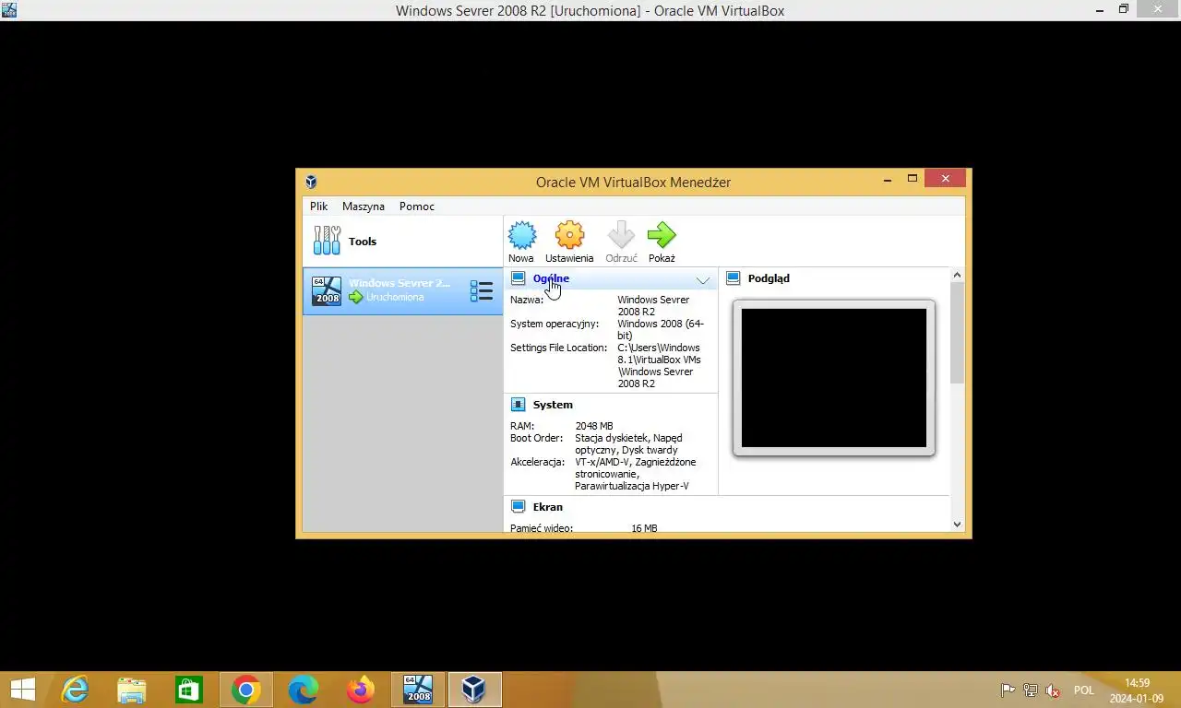Open the Tools entry in left panel
Image resolution: width=1181 pixels, height=708 pixels.
pyautogui.click(x=403, y=242)
